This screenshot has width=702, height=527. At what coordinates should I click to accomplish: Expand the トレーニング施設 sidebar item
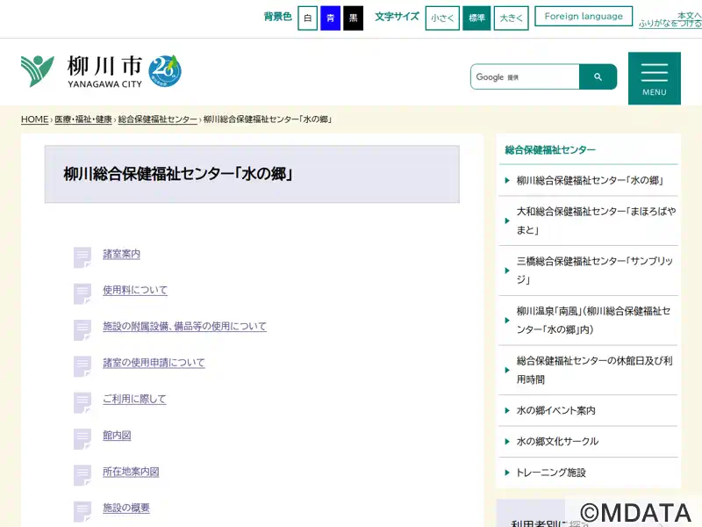[551, 473]
